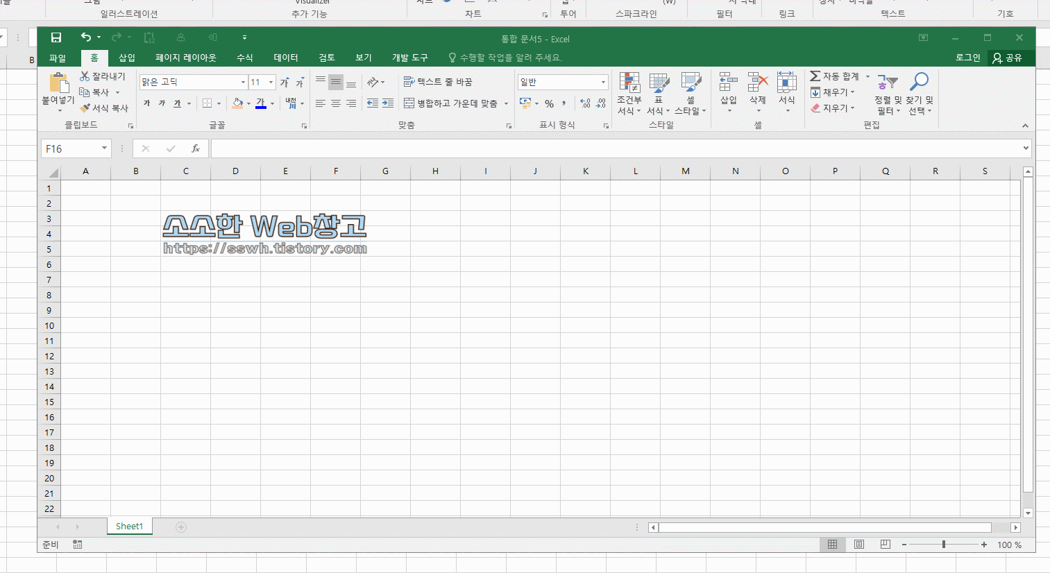Click the Save icon in quick access toolbar

(x=56, y=37)
